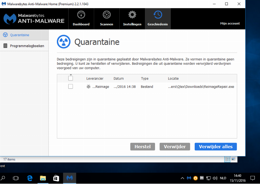Open the clock showing 14:40

pos(238,178)
